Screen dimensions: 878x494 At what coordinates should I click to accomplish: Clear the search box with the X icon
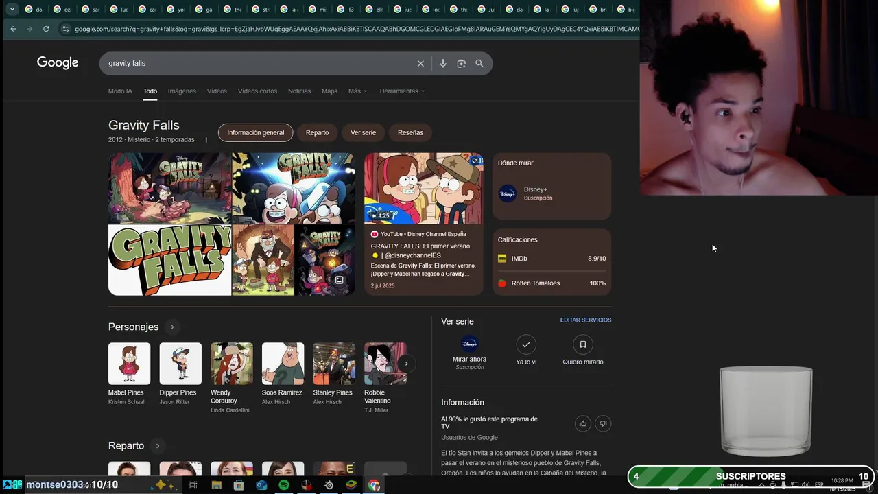pyautogui.click(x=420, y=63)
